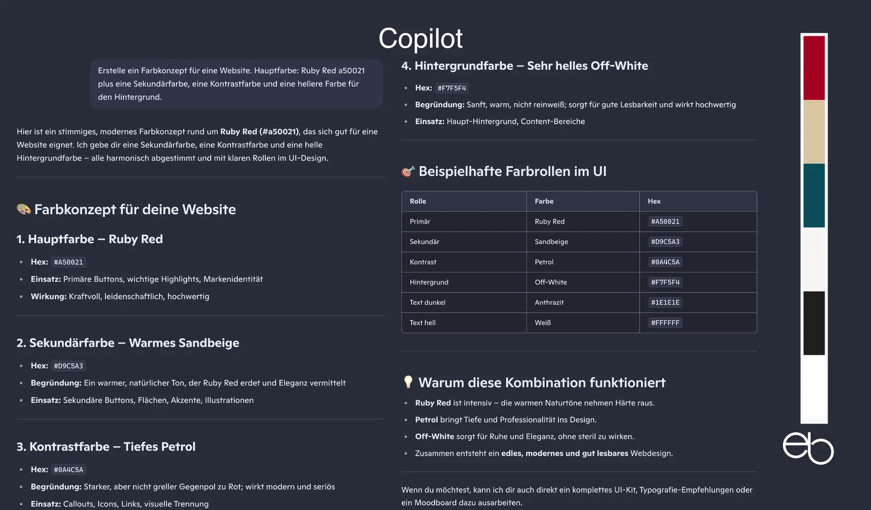871x510 pixels.
Task: Select the petrol teal color swatch
Action: point(814,195)
